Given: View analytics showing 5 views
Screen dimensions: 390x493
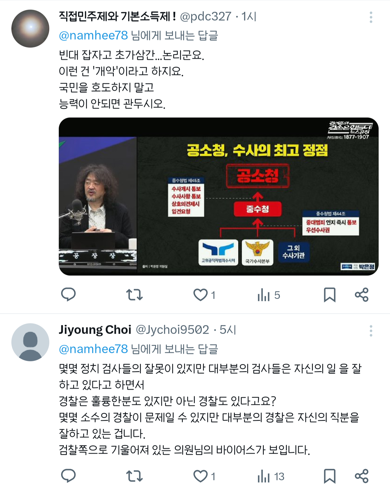Looking at the screenshot, I should point(269,295).
